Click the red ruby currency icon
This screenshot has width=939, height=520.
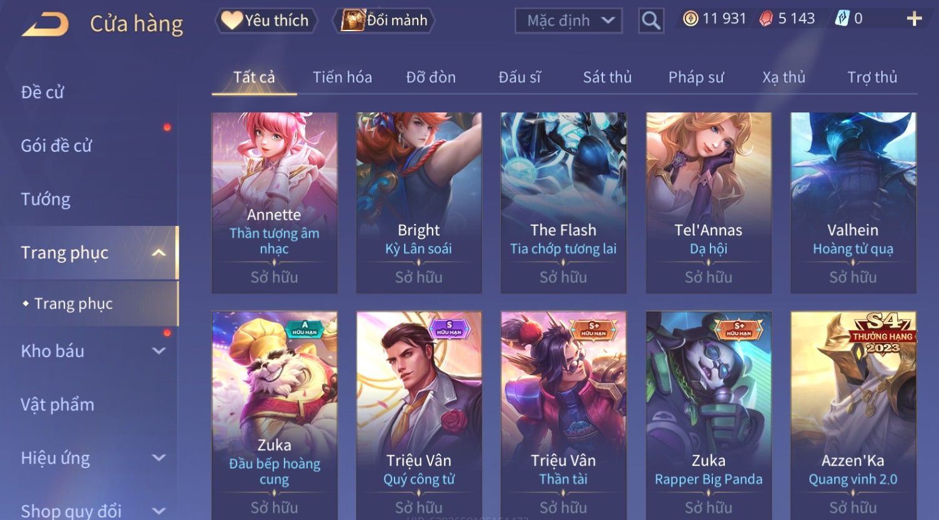click(x=765, y=19)
